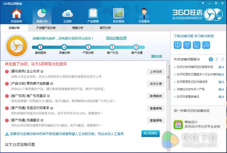The image size is (227, 153).
Task: Open the video tutorial monitor icon
Action: (177, 45)
